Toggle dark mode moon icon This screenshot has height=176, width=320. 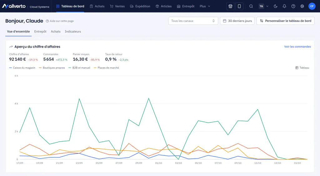pos(276,6)
